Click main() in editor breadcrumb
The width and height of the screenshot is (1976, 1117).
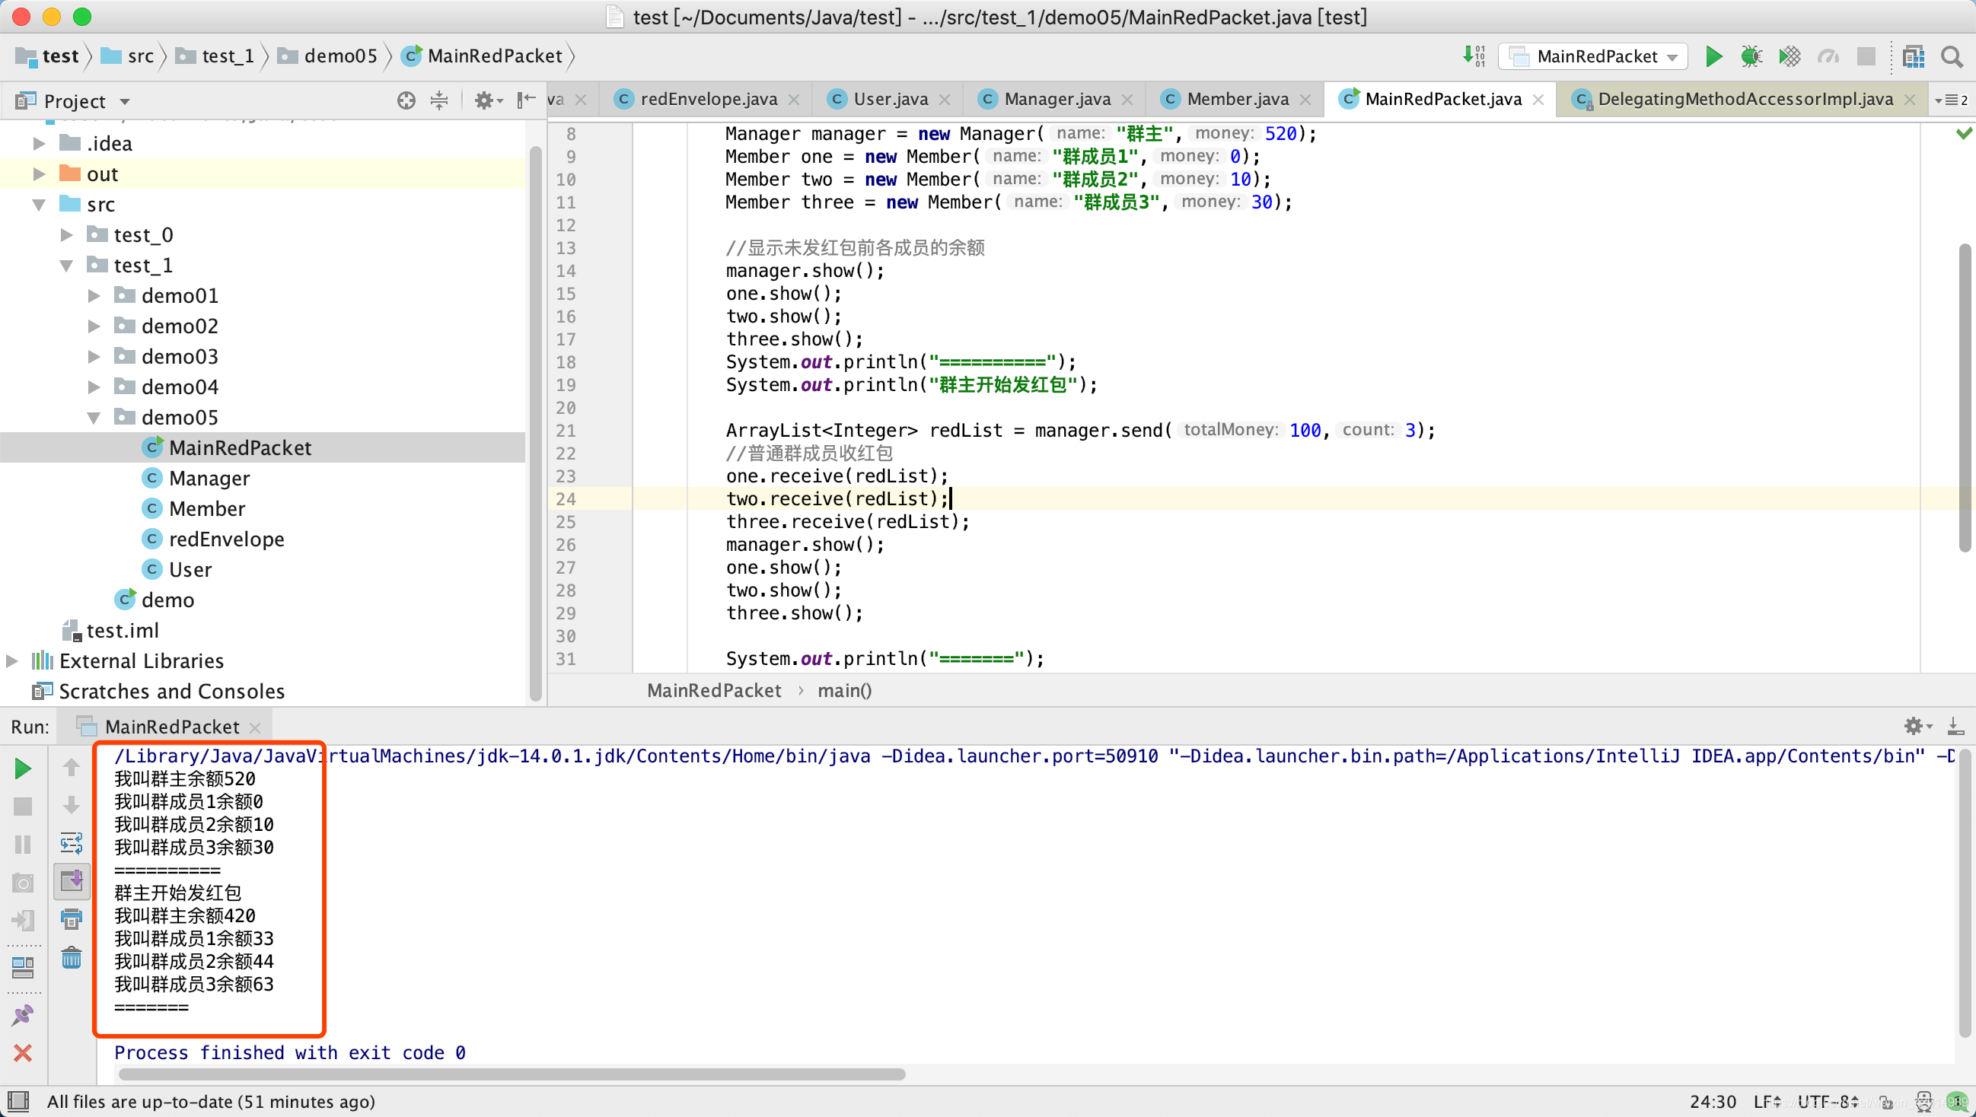[844, 689]
